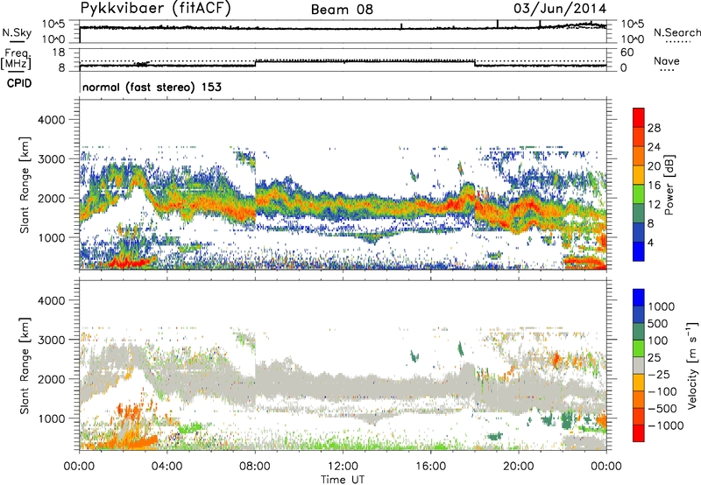Click the '500' label on Velocity colorbar
The height and width of the screenshot is (485, 701).
click(x=658, y=323)
